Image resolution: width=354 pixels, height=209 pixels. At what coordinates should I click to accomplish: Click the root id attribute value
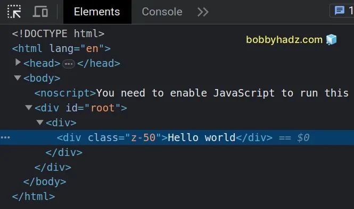[103, 108]
